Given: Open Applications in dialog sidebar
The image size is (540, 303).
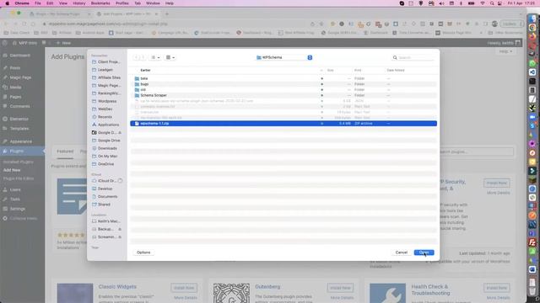Looking at the screenshot, I should pos(105,125).
